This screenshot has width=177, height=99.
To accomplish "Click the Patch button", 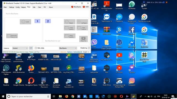I will click(x=69, y=22).
